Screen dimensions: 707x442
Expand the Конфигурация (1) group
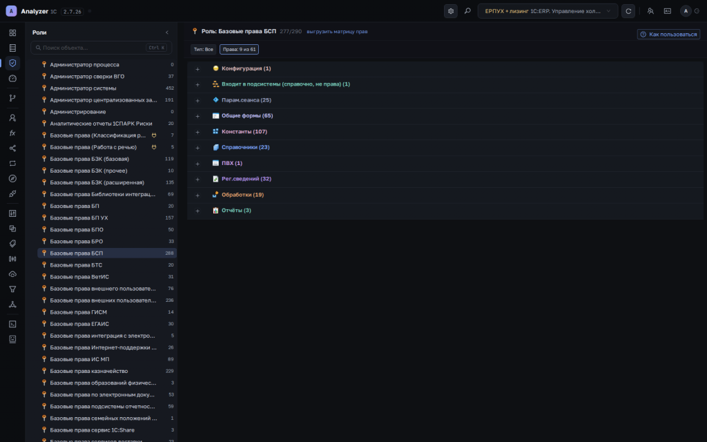point(197,69)
